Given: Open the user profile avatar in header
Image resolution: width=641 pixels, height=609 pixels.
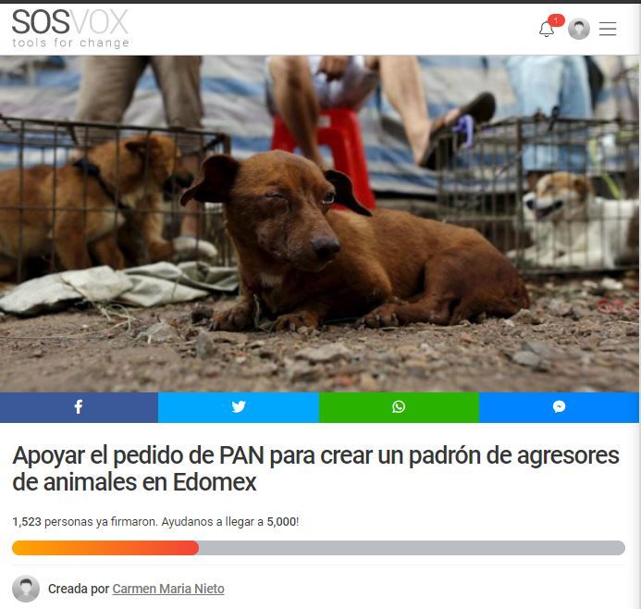Looking at the screenshot, I should coord(579,29).
